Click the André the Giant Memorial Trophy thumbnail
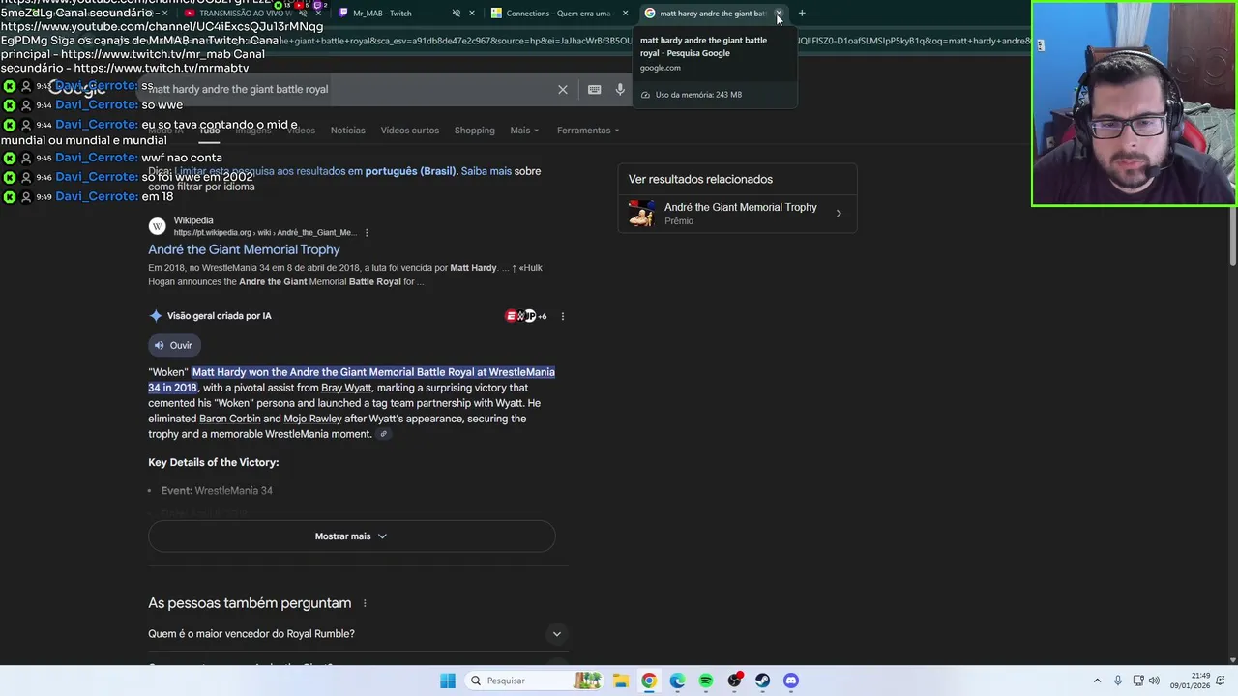Screen dimensions: 1238x696 pyautogui.click(x=640, y=214)
